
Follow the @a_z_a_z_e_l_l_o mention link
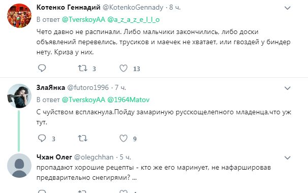[x=134, y=20]
